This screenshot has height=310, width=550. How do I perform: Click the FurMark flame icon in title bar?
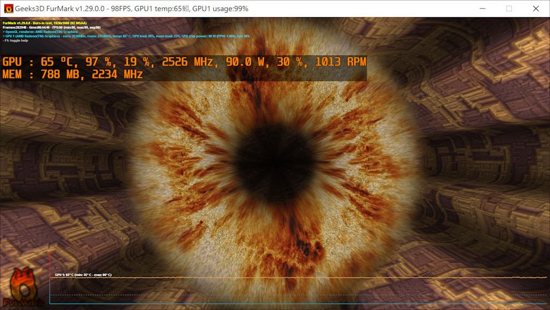tap(9, 9)
